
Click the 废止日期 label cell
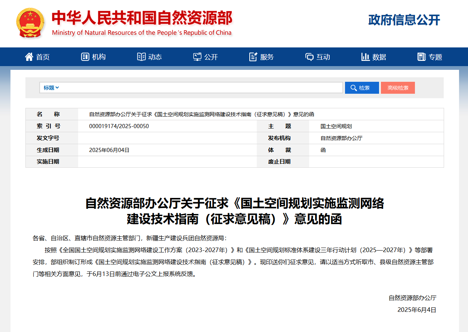click(283, 162)
